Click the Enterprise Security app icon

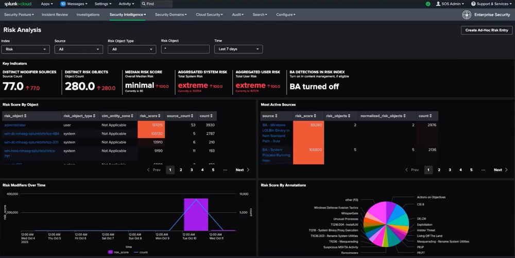click(x=467, y=14)
